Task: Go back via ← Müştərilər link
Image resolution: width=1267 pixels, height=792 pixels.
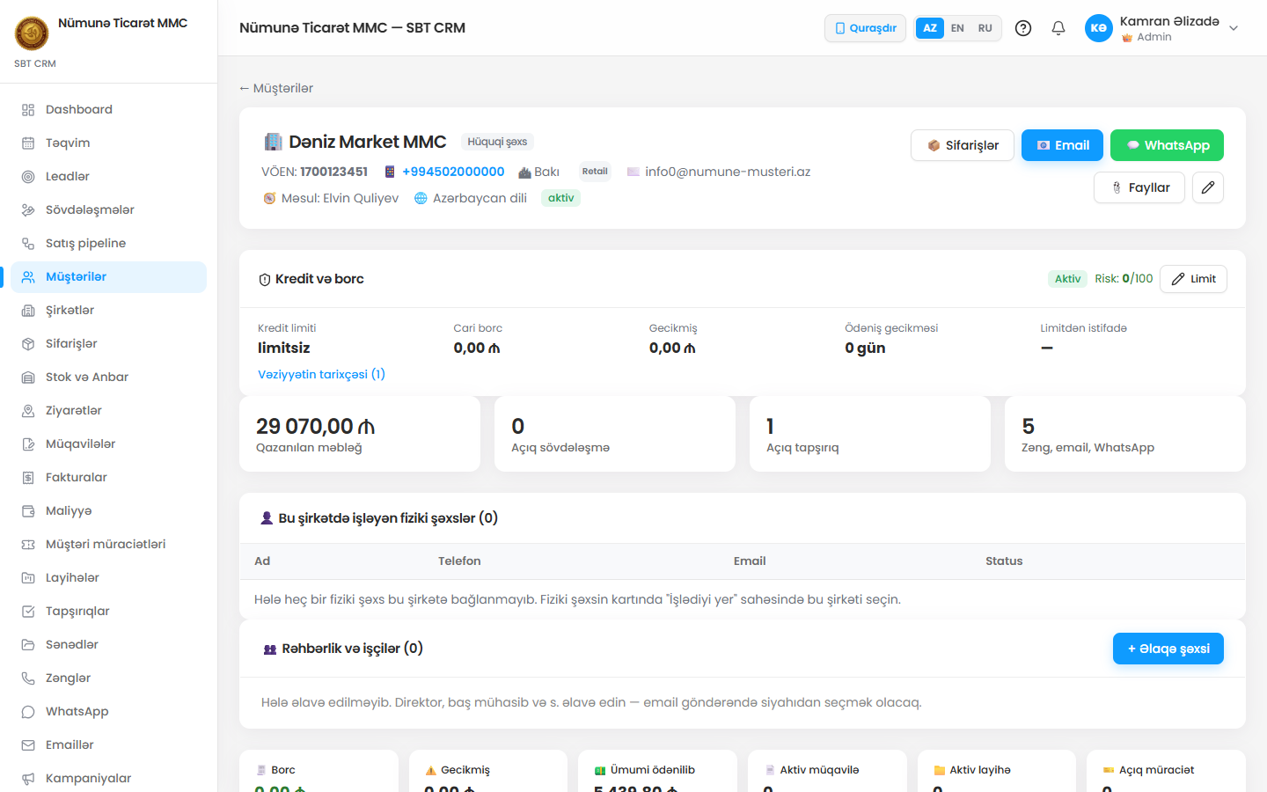Action: (x=276, y=88)
